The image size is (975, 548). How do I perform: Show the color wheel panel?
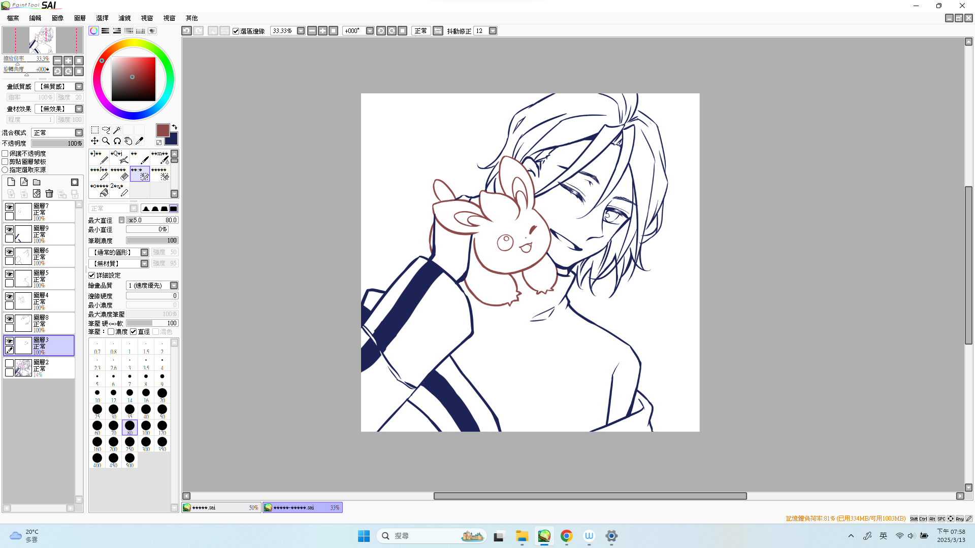coord(93,31)
